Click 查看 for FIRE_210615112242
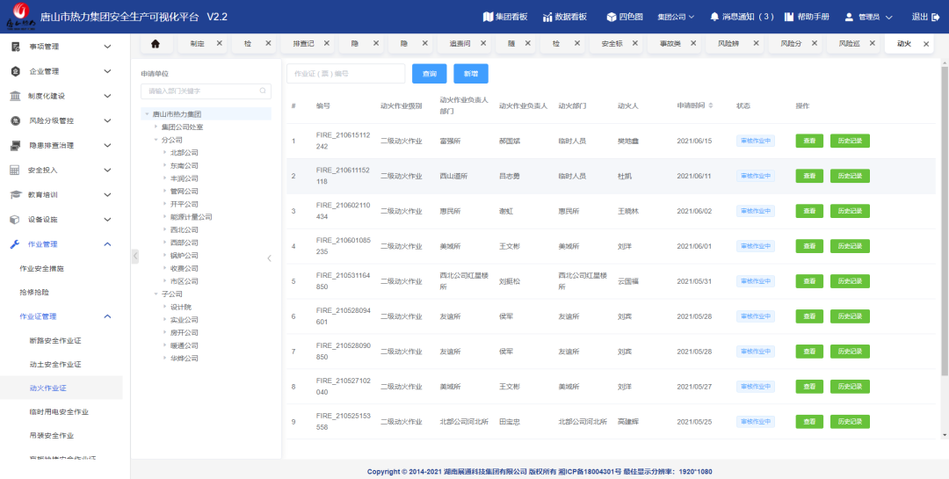The width and height of the screenshot is (949, 479). point(809,141)
